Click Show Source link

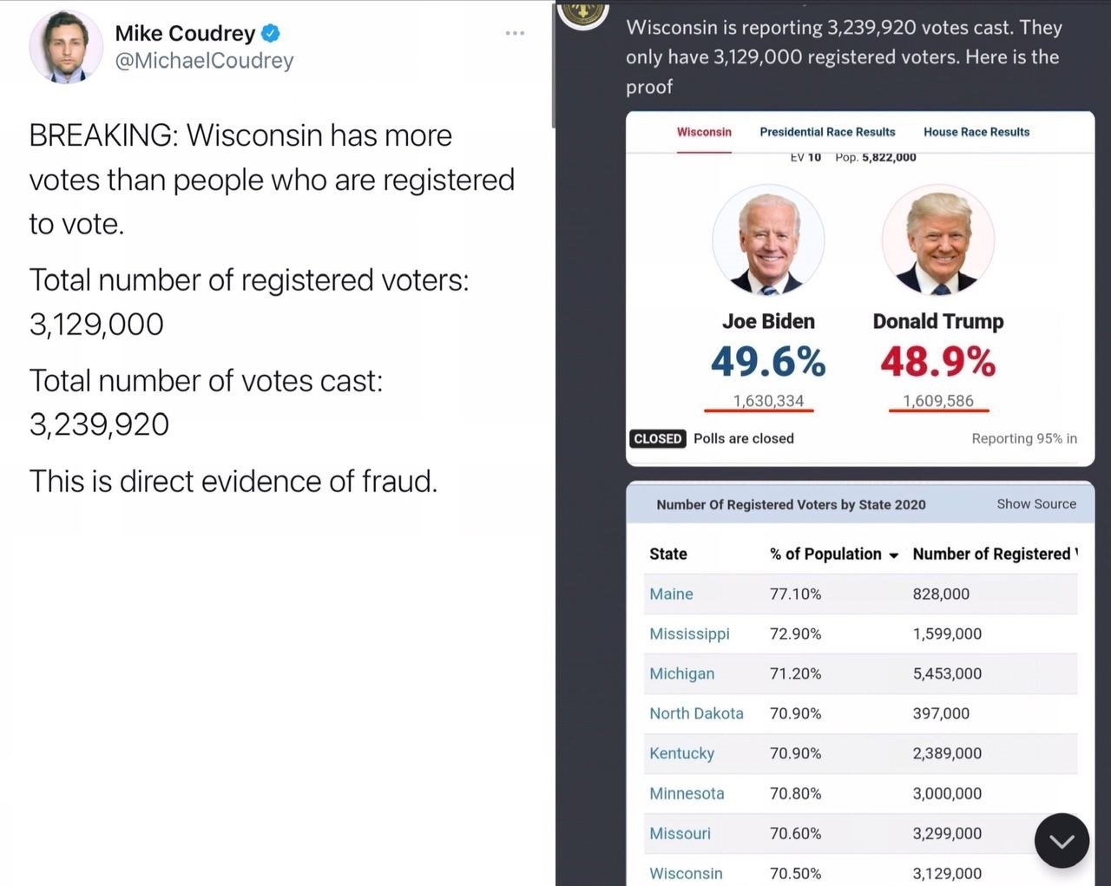tap(1036, 504)
